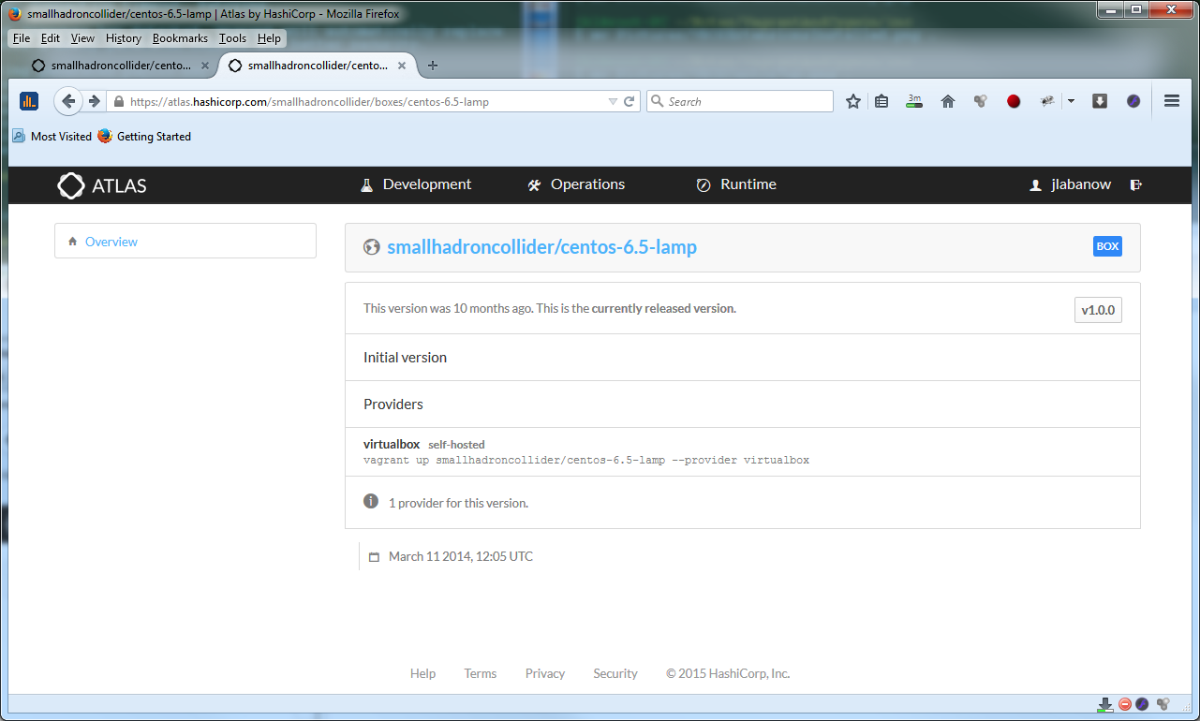Screen dimensions: 1200x721
Task: Click the smallhadroncollider/centos-6.5-lamp title link
Action: click(x=541, y=247)
